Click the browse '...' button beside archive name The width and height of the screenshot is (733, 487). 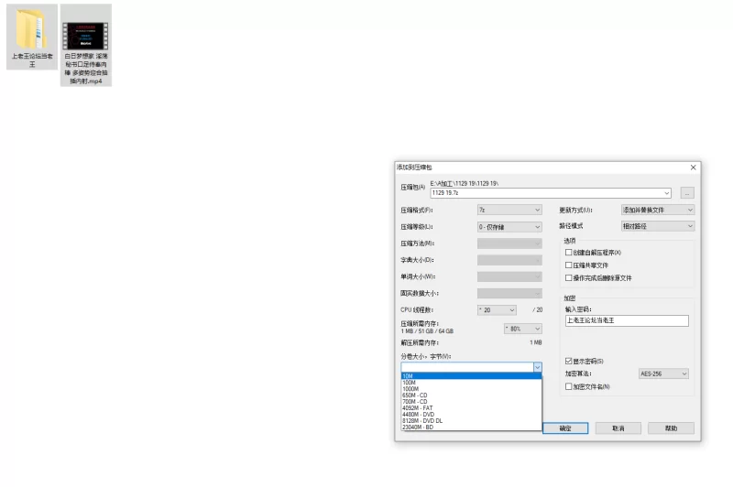point(686,193)
